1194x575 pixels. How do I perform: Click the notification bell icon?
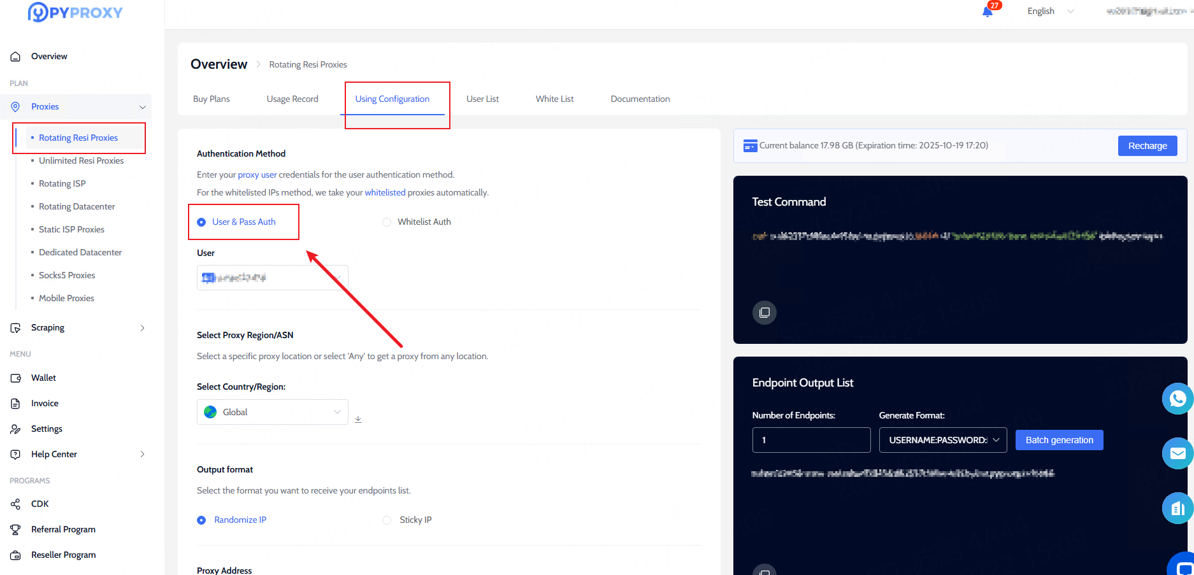click(x=988, y=11)
